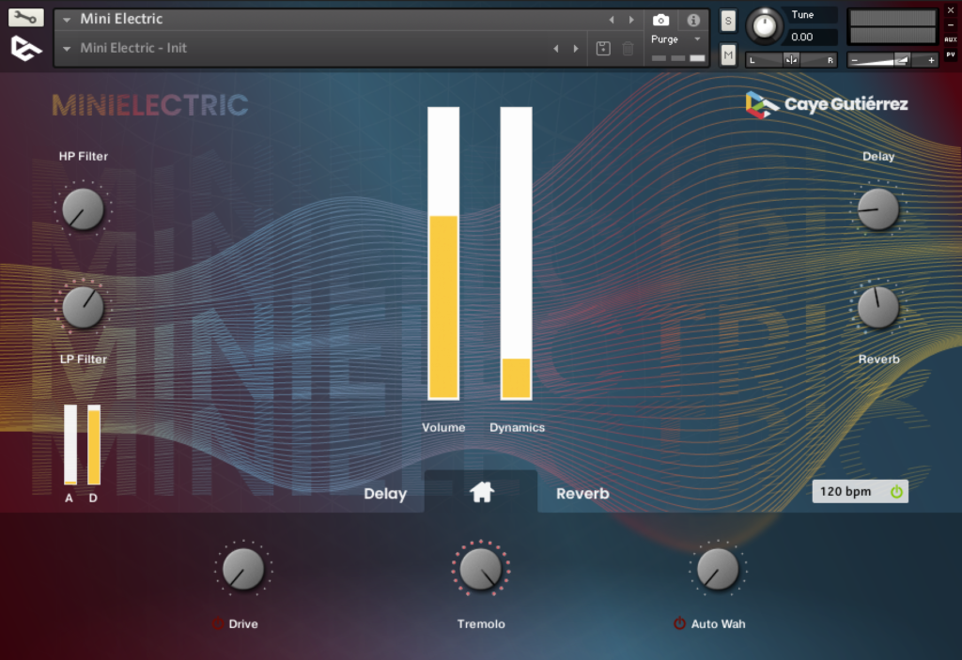Click the AUX sends button
The image size is (962, 660).
[x=951, y=39]
